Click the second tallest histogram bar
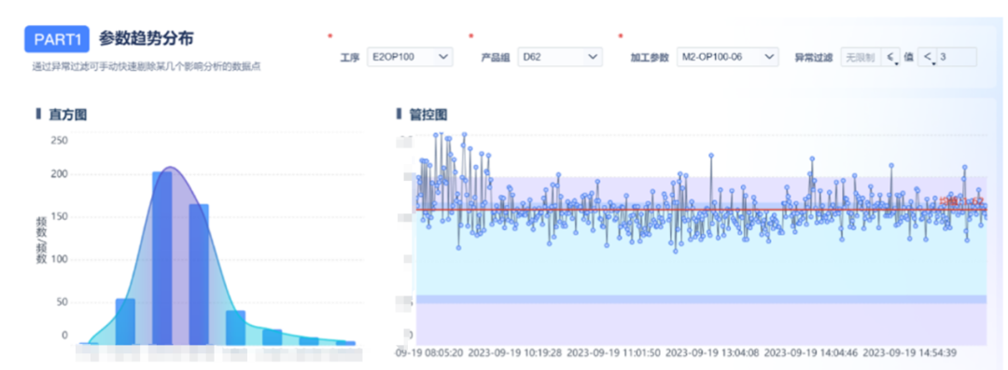The image size is (1008, 370). [x=199, y=275]
